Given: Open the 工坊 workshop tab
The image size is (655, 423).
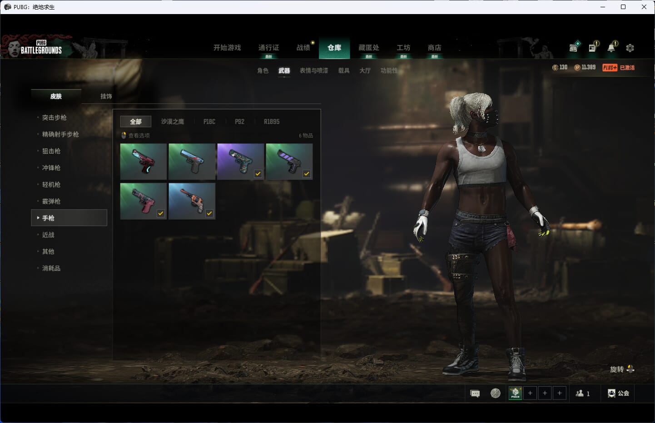Looking at the screenshot, I should (403, 48).
